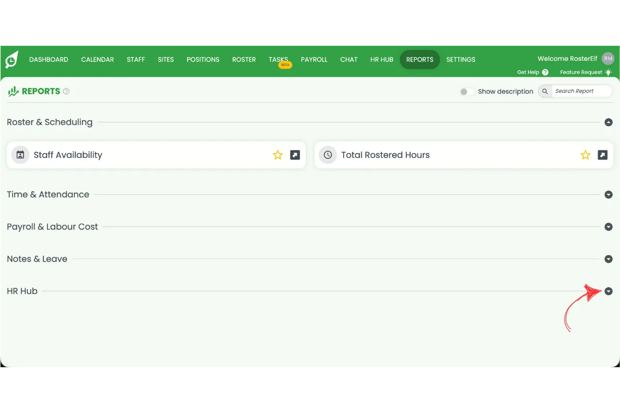Expand the Notes & Leave section
620x413 pixels.
tap(609, 259)
